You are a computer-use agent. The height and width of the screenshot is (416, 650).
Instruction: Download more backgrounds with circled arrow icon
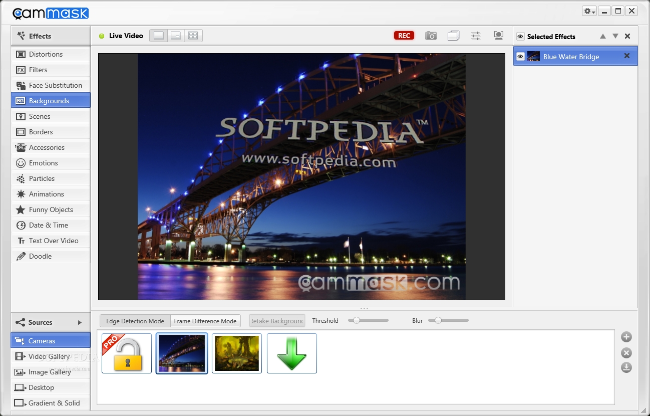(x=626, y=368)
